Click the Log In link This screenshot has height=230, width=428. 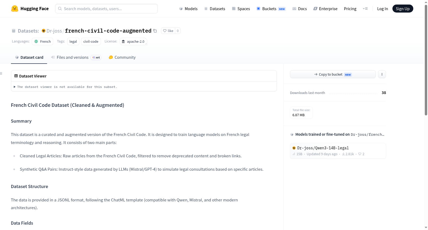pos(383,9)
